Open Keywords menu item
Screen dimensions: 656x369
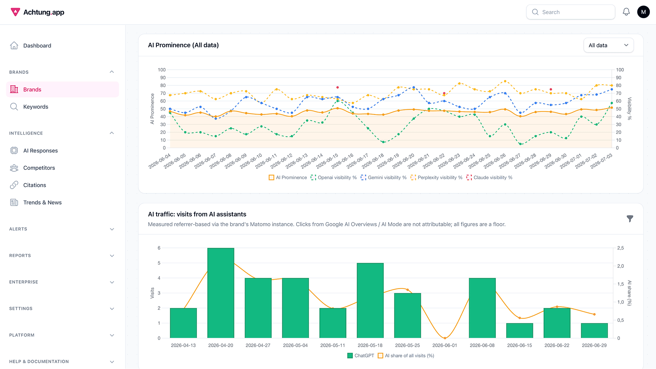pyautogui.click(x=36, y=107)
